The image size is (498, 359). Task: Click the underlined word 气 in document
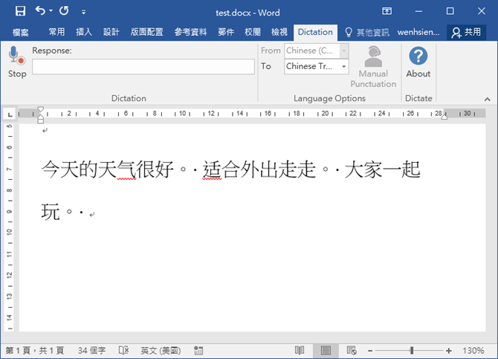[126, 169]
